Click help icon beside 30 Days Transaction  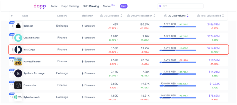[128, 16]
